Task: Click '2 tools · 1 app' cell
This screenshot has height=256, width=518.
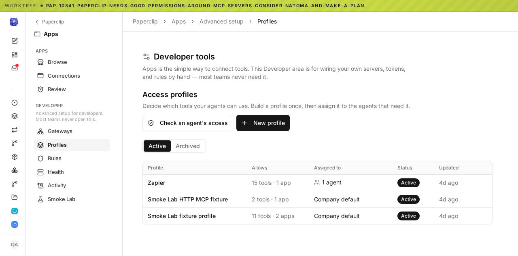Action: (270, 199)
